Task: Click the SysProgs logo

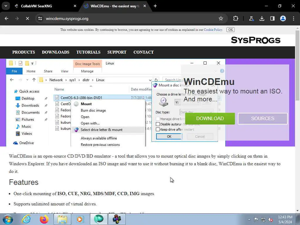Action: tap(255, 40)
